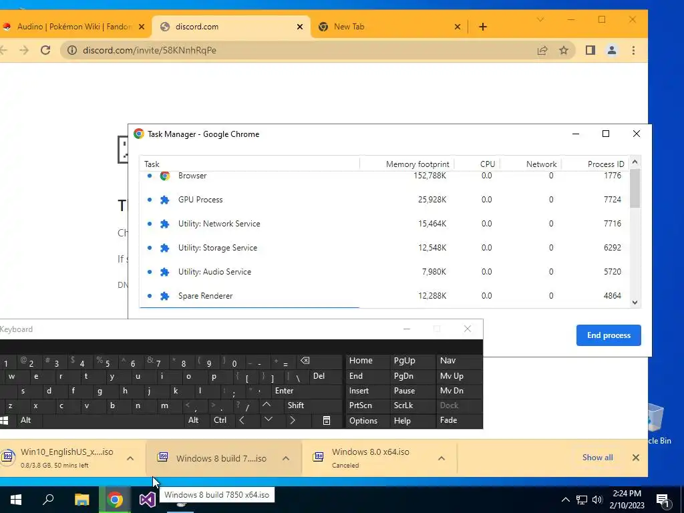Screen dimensions: 684x513
Task: View site information icon in address bar
Action: [72, 50]
